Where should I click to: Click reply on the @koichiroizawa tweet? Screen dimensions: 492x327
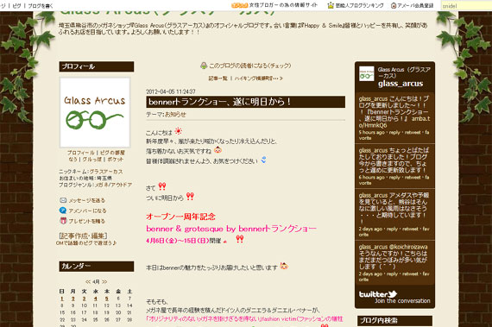coord(392,274)
